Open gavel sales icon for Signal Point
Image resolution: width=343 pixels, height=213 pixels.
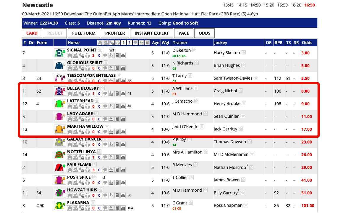coord(111,56)
